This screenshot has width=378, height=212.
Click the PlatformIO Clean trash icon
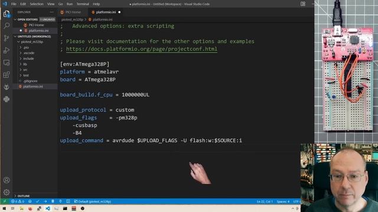coord(53,201)
